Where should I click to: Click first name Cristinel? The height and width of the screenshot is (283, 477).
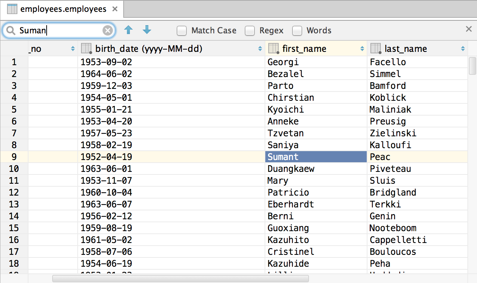click(x=291, y=252)
